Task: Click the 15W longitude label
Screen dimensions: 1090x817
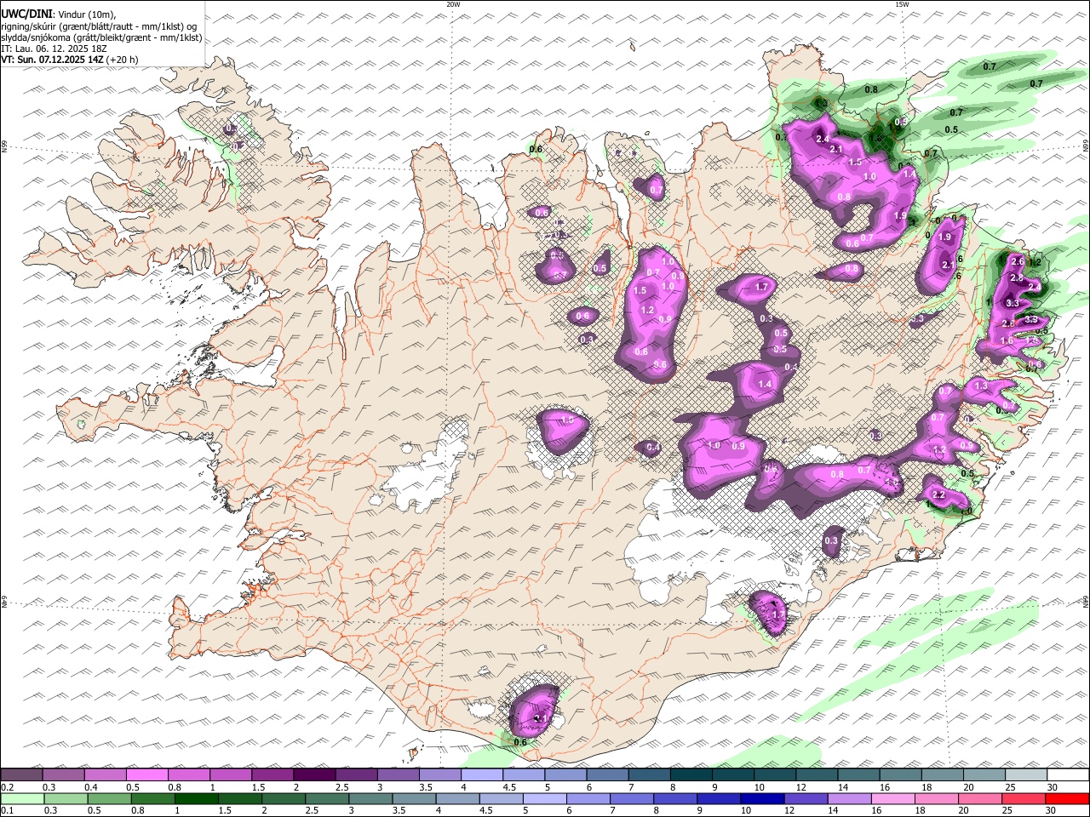Action: pos(902,4)
